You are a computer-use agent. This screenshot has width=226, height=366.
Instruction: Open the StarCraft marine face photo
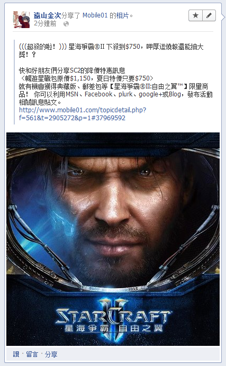113,239
